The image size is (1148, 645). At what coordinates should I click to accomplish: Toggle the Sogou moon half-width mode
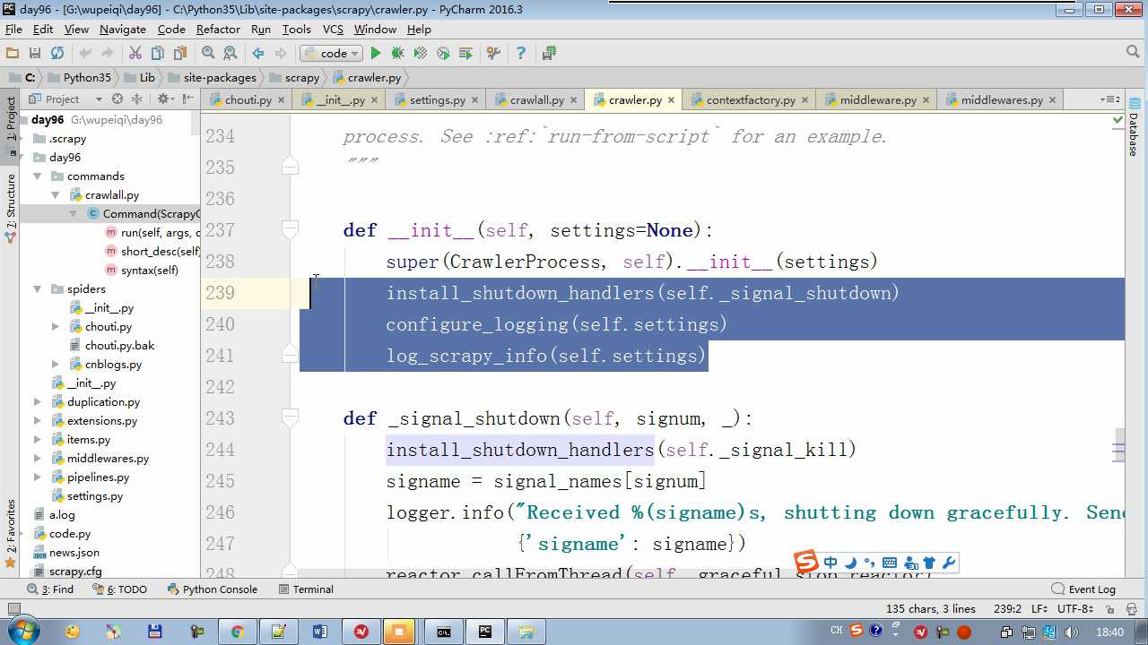tap(850, 563)
